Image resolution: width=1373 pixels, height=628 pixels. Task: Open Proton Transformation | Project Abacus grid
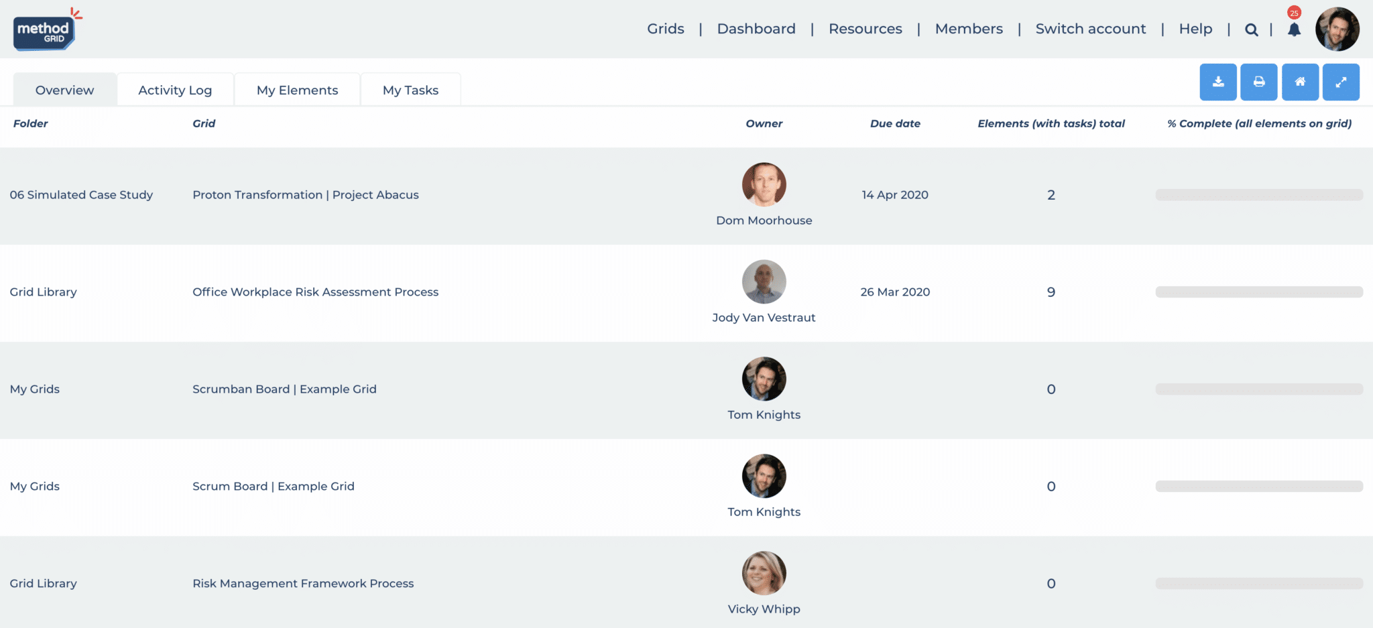click(306, 195)
